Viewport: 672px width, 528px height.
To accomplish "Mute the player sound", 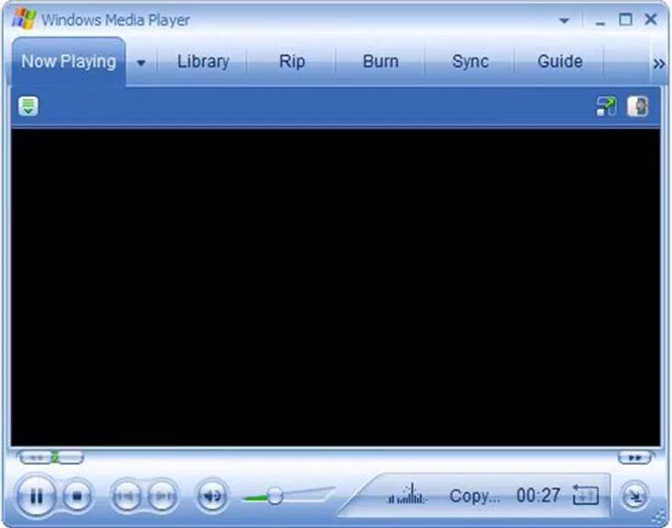I will (212, 497).
